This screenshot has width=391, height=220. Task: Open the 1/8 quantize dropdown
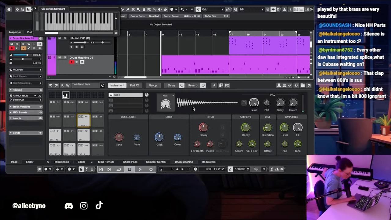tap(251, 9)
